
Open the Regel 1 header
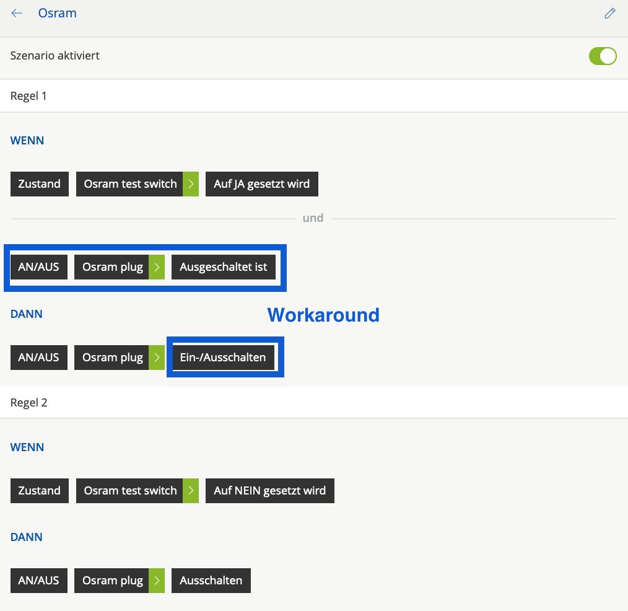click(28, 96)
